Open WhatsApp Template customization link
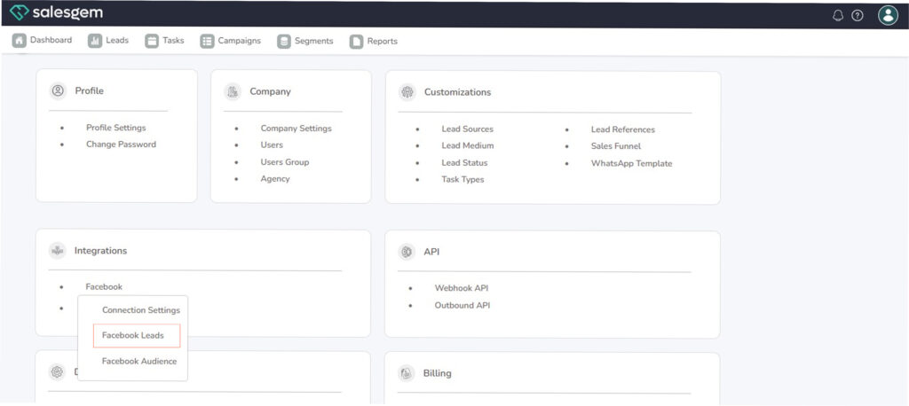This screenshot has height=406, width=909. click(x=631, y=163)
